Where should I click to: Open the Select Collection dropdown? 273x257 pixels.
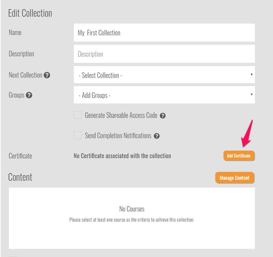(x=164, y=74)
